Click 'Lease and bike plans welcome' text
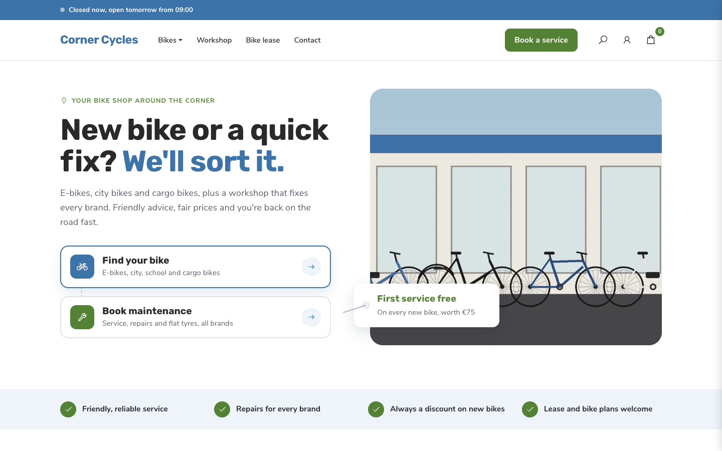The width and height of the screenshot is (722, 451). tap(598, 409)
